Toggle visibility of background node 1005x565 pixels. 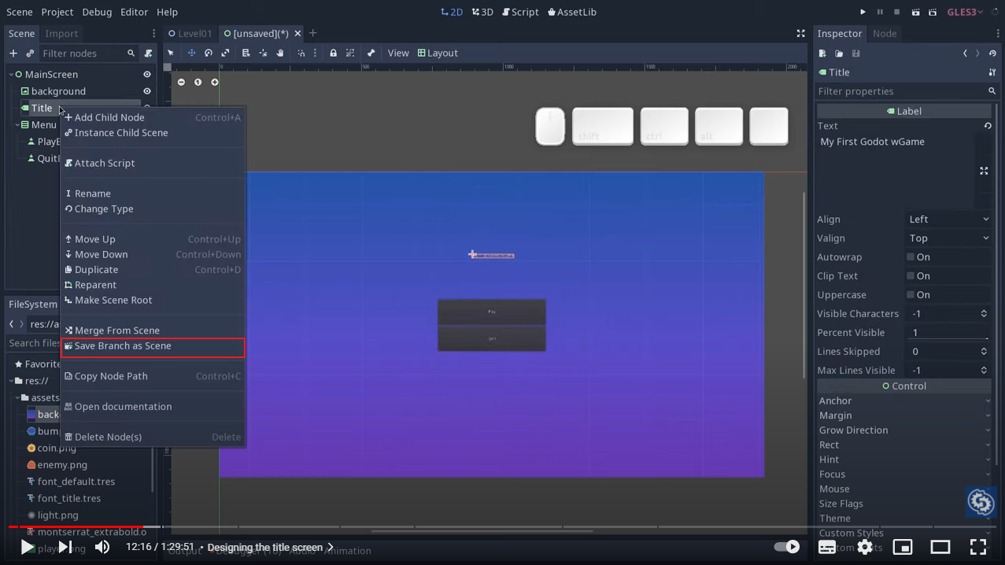(x=146, y=91)
